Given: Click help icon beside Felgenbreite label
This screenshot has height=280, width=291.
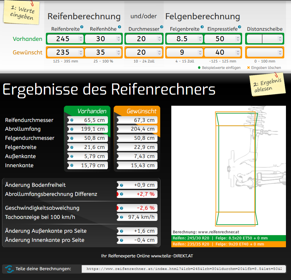Looking at the screenshot, I should pos(202,27).
